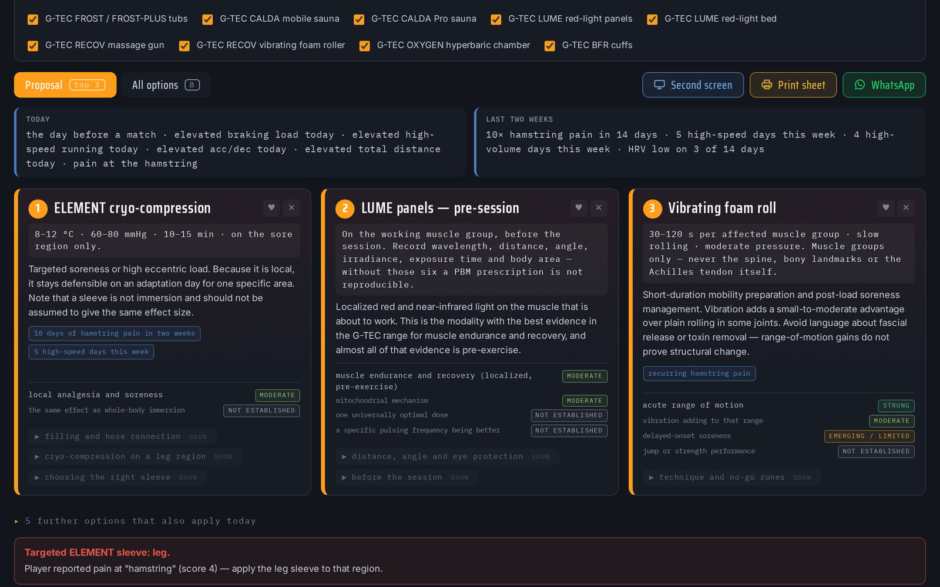Expand before the session section
Image resolution: width=940 pixels, height=587 pixels.
point(407,477)
